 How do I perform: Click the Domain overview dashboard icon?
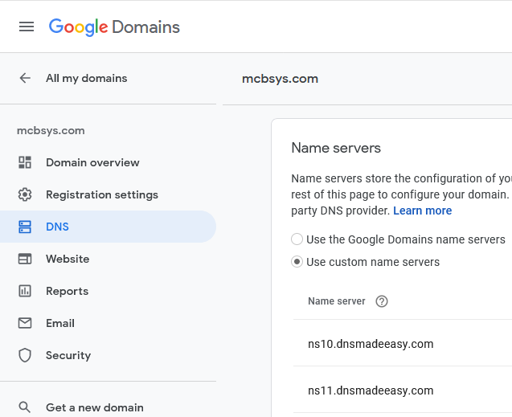click(x=25, y=162)
